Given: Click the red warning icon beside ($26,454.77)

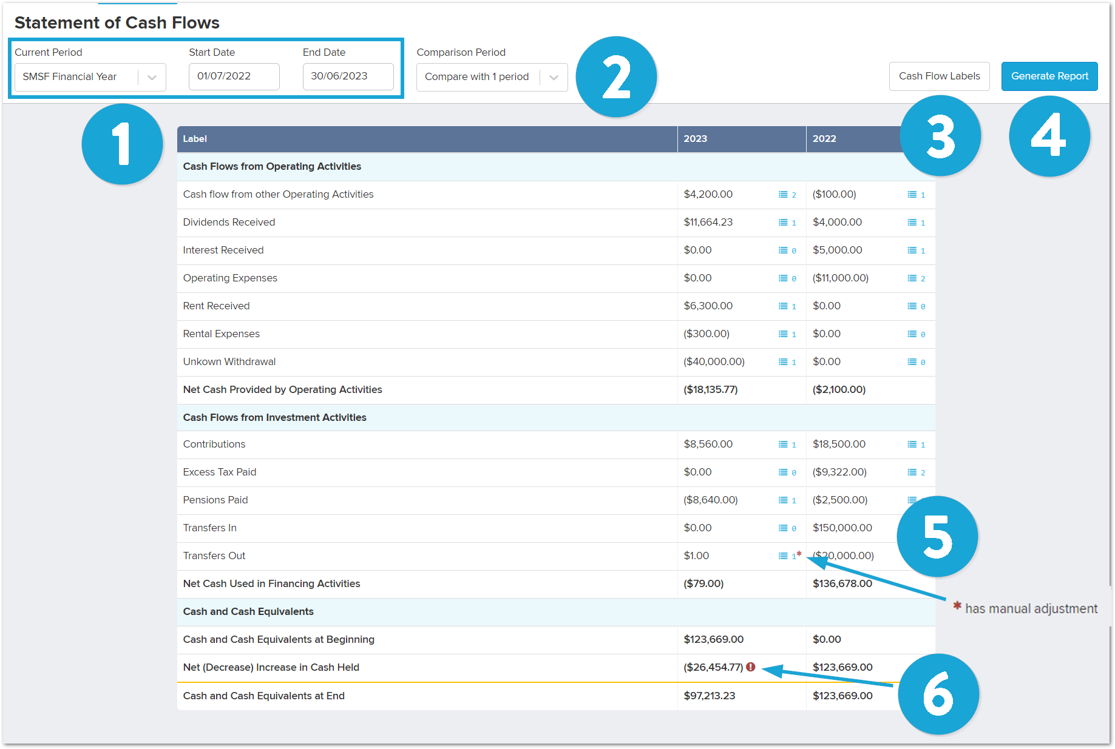Looking at the screenshot, I should point(751,667).
